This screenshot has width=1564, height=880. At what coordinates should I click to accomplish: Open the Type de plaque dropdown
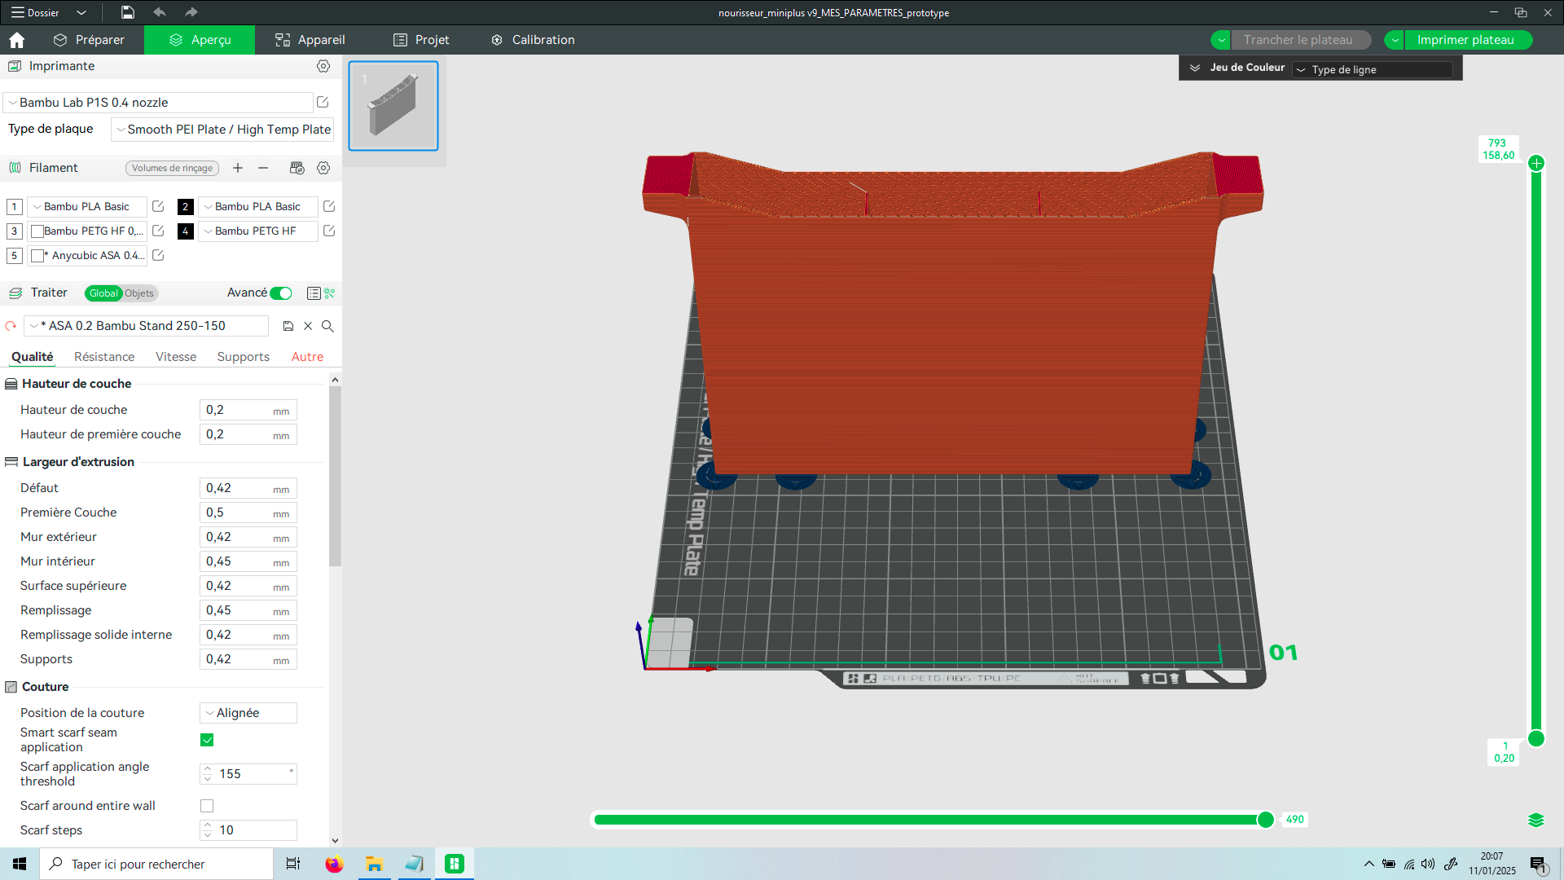coord(222,130)
